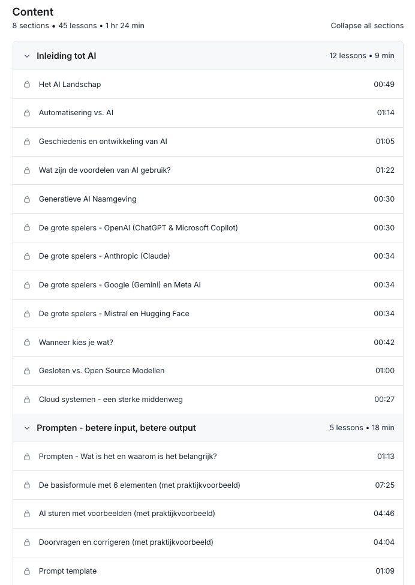The height and width of the screenshot is (585, 415).
Task: Click lock icon beside Gesloten vs. Open Source Modellen
Action: (x=26, y=371)
